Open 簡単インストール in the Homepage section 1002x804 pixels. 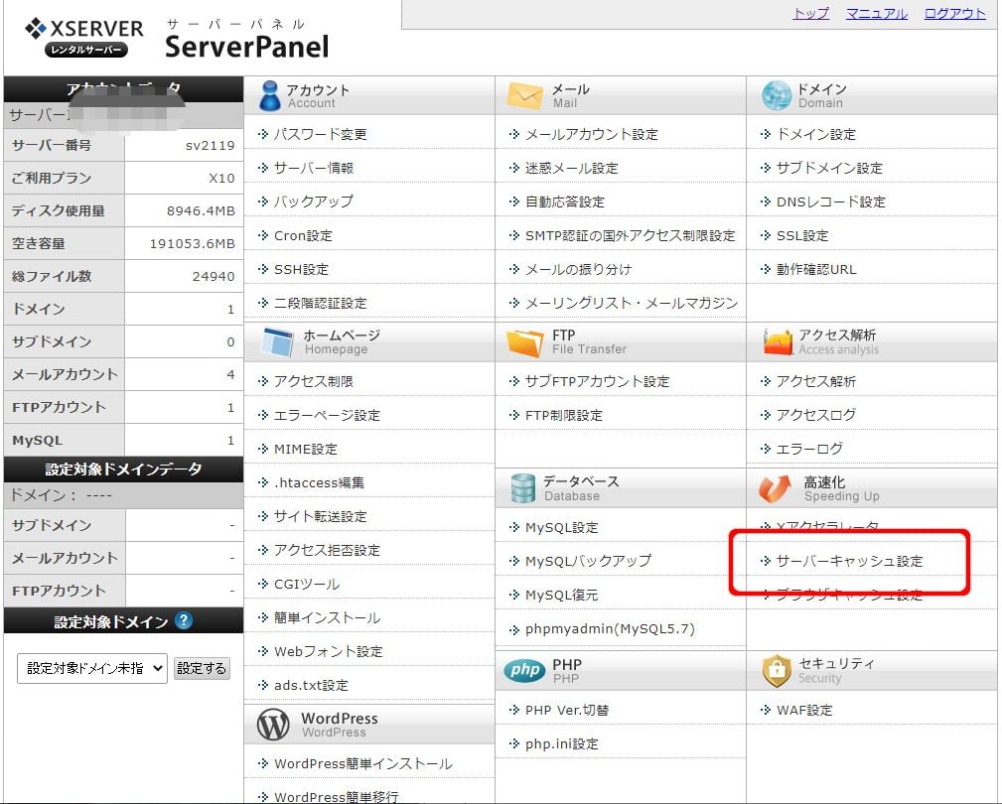coord(327,618)
